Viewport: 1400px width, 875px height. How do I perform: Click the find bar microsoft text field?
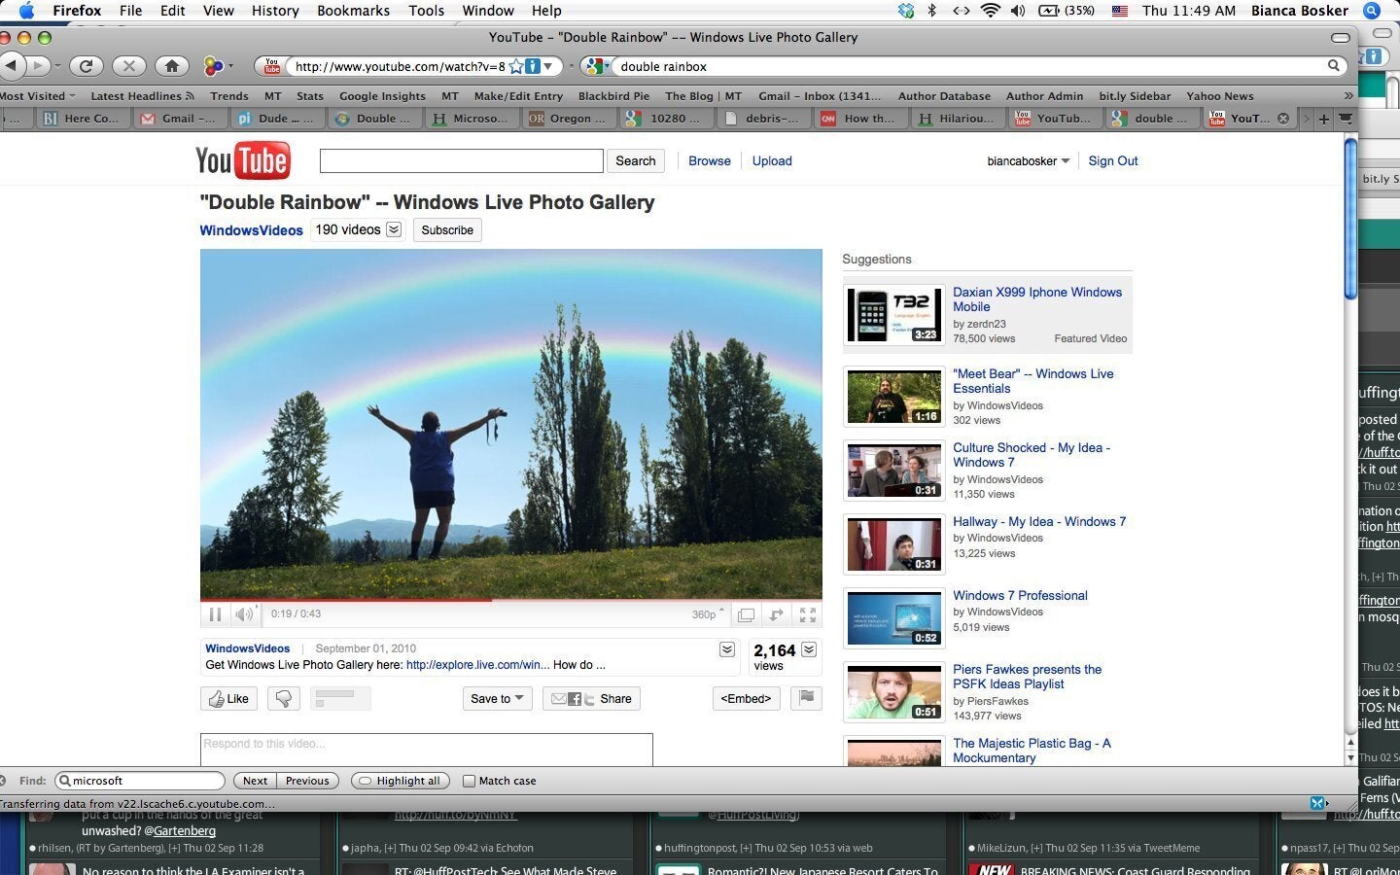(x=140, y=781)
